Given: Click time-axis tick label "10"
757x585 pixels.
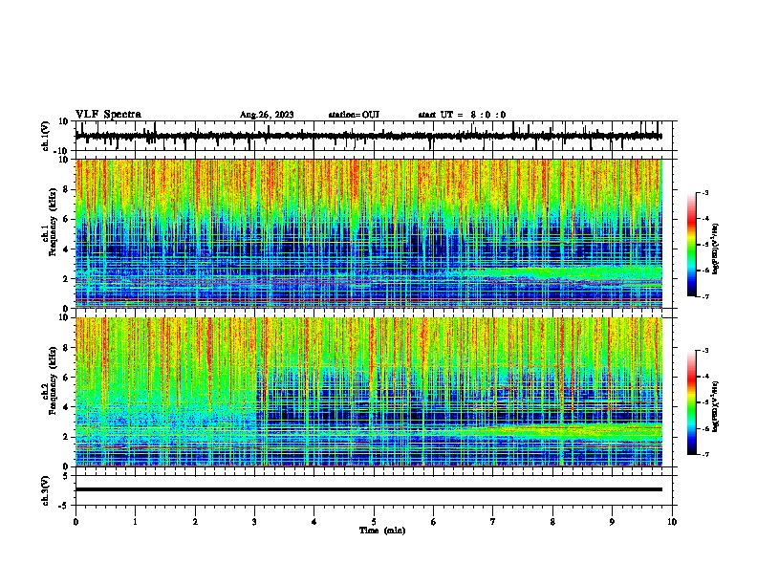Looking at the screenshot, I should 672,522.
